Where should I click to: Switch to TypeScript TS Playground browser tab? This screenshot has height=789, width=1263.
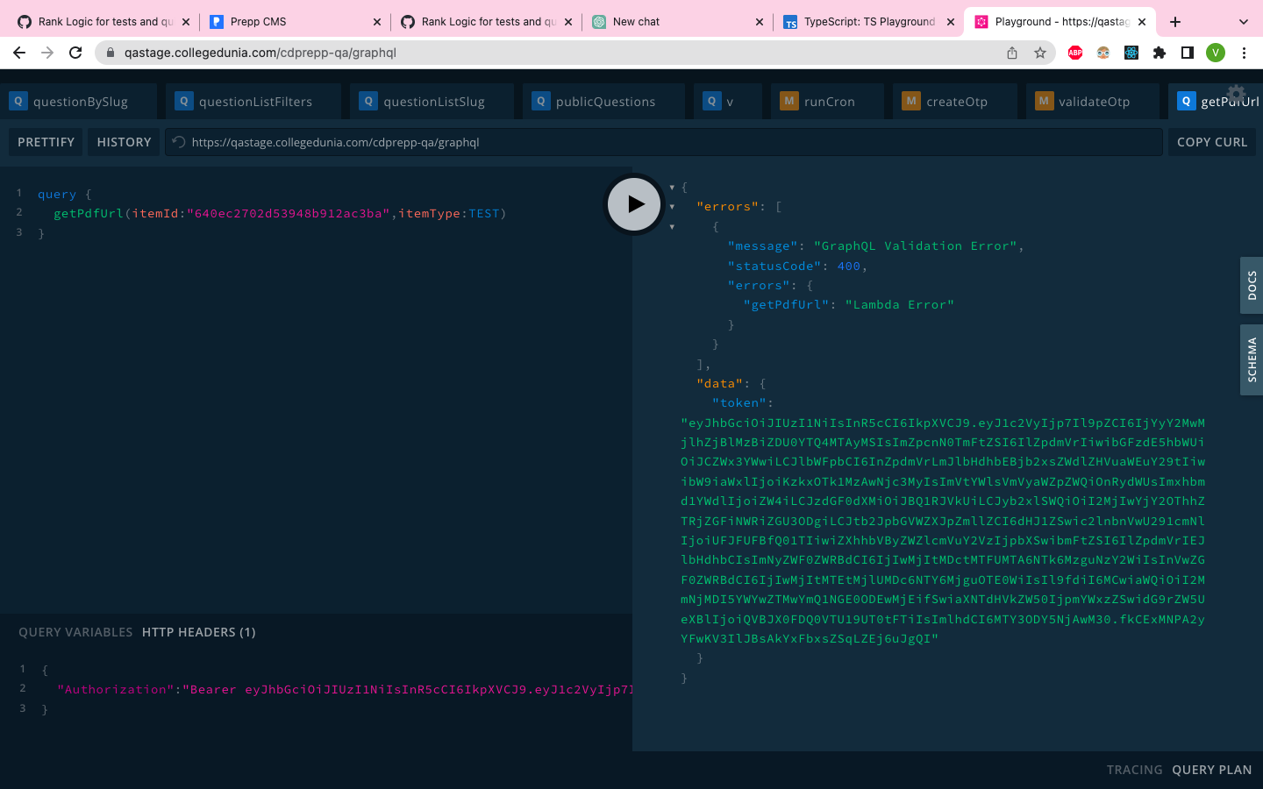coord(869,22)
